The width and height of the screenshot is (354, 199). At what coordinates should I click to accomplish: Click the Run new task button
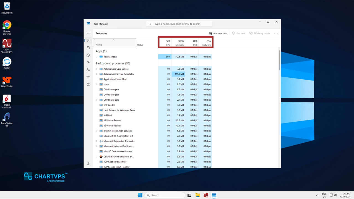click(218, 33)
